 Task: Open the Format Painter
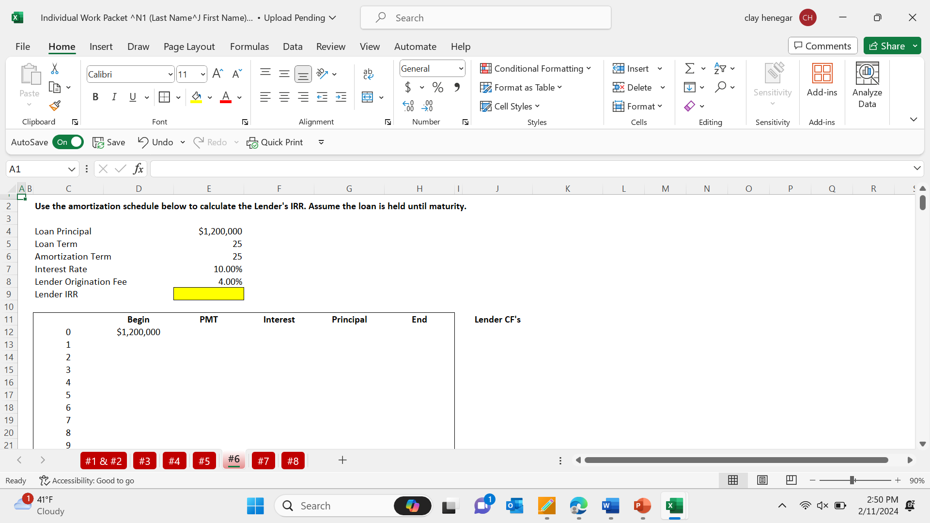pyautogui.click(x=54, y=106)
